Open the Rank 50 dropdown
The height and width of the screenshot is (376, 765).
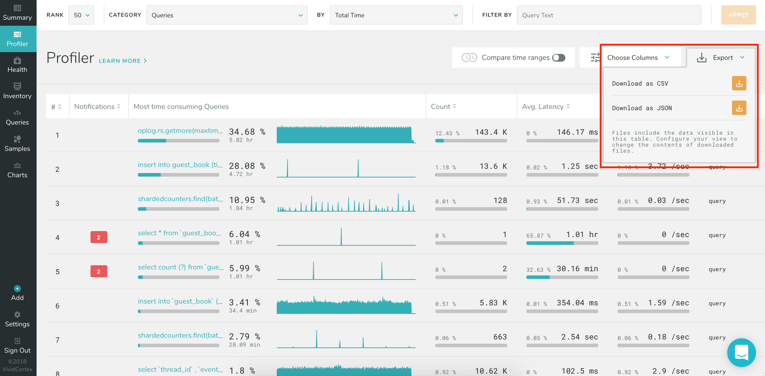click(81, 15)
